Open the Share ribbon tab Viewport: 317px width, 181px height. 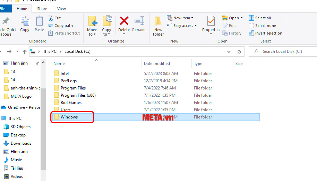click(x=42, y=9)
